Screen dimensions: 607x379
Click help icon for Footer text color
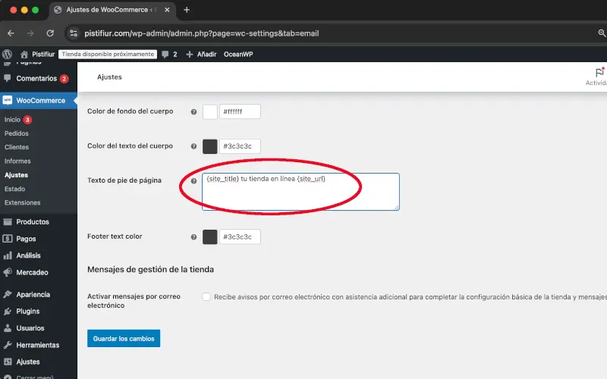click(193, 237)
